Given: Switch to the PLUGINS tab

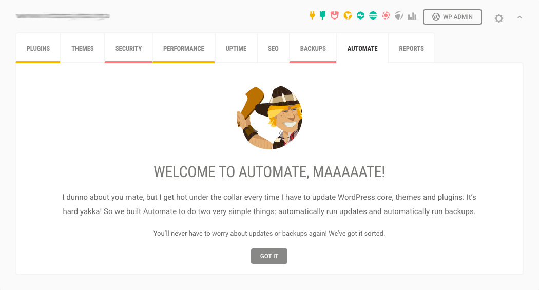Looking at the screenshot, I should pos(38,48).
